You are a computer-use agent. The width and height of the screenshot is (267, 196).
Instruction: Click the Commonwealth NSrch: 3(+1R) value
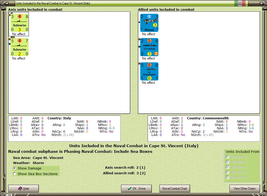click(x=208, y=135)
